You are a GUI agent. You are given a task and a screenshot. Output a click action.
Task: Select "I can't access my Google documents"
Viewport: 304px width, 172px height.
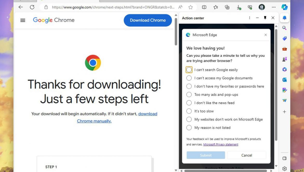point(189,78)
